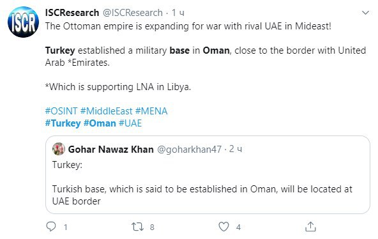Open the quoted tweet about Turkish base
This screenshot has height=239, width=378.
tap(208, 174)
